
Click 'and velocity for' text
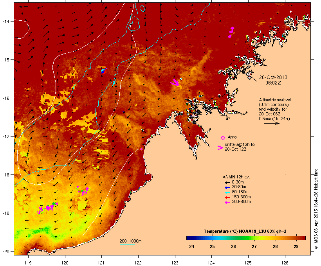273,109
